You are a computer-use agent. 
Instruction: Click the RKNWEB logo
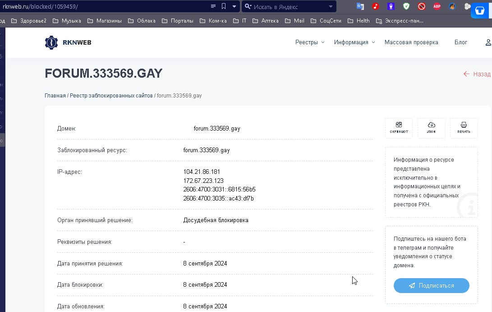(68, 42)
